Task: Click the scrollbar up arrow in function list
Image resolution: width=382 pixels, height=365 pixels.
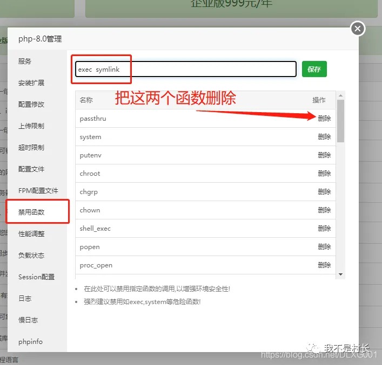Action: click(x=340, y=95)
